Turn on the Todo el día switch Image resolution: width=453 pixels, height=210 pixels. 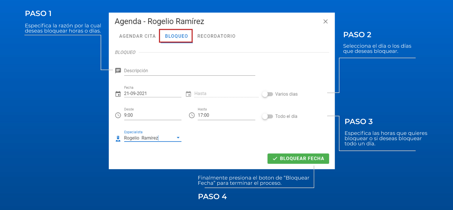click(268, 116)
